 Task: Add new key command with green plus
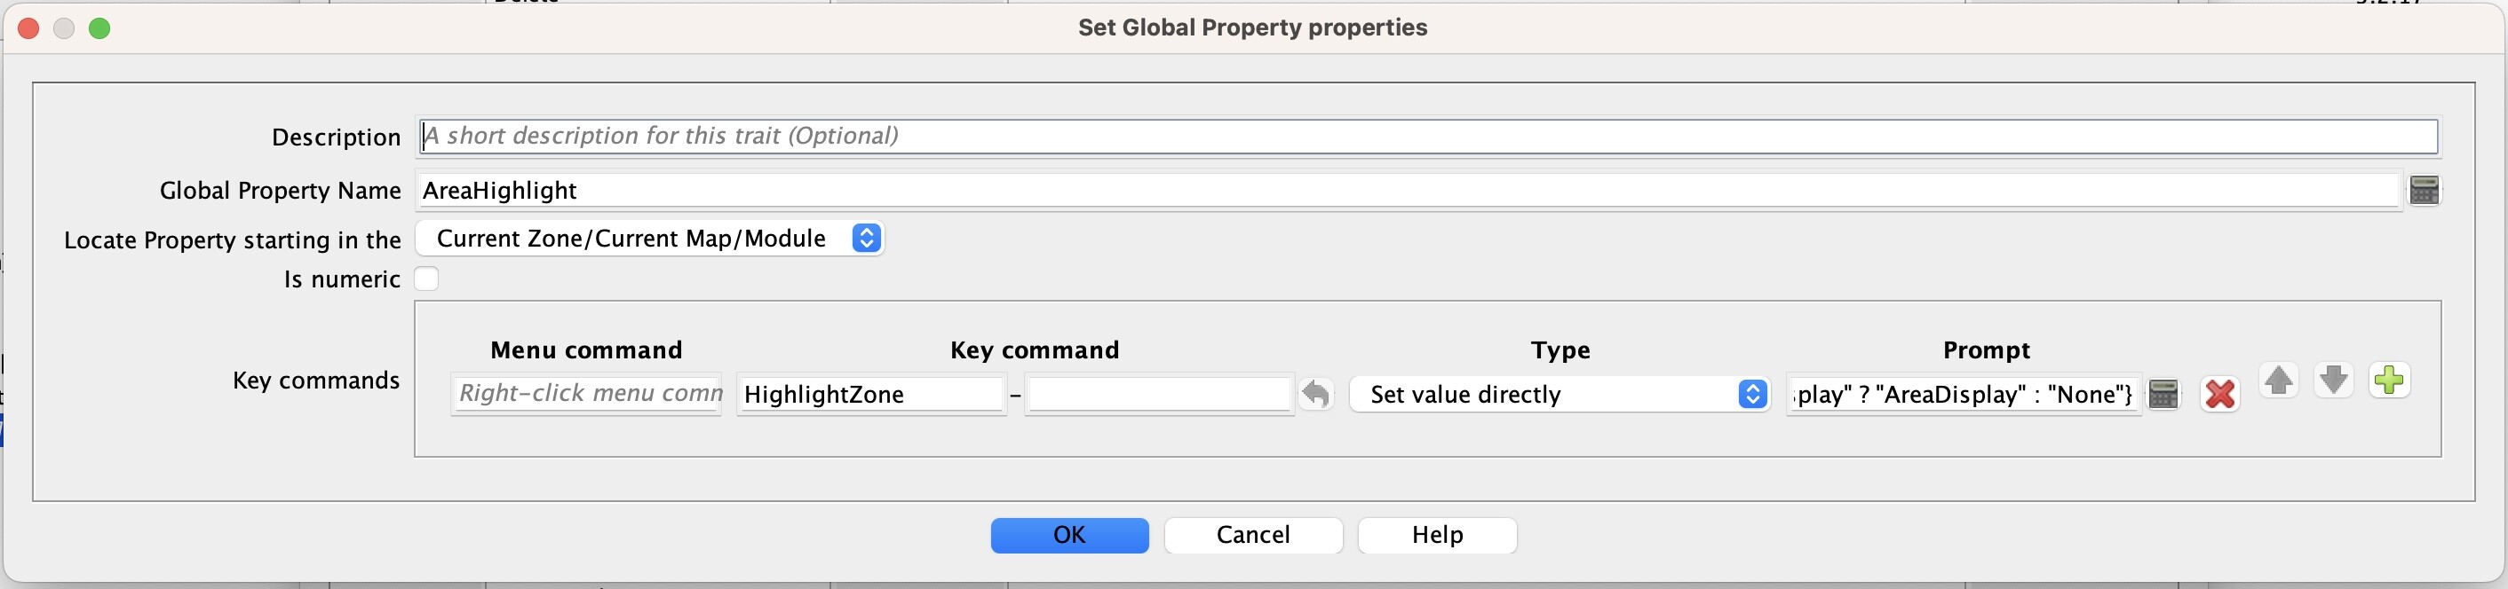click(2389, 380)
